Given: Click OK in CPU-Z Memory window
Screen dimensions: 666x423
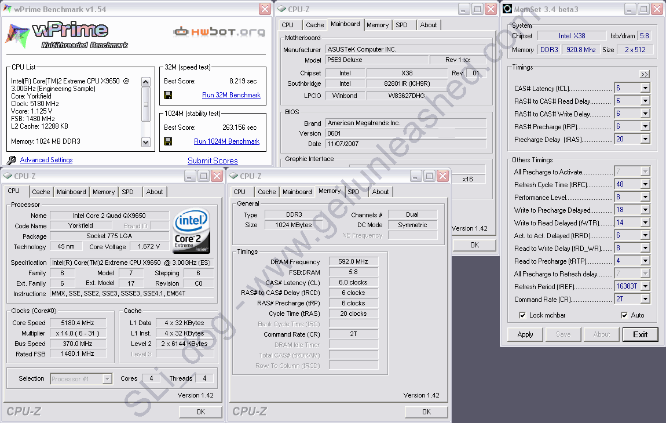Looking at the screenshot, I should (426, 411).
